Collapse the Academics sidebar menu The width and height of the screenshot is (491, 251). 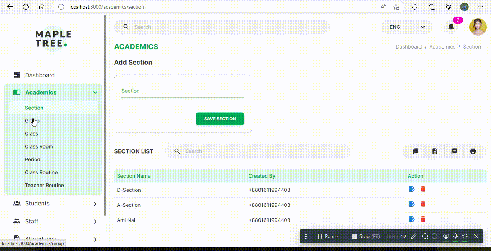click(95, 92)
